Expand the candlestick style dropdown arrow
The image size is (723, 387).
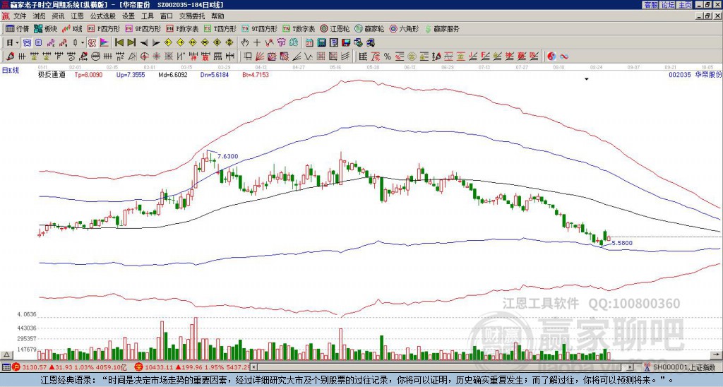(x=83, y=43)
